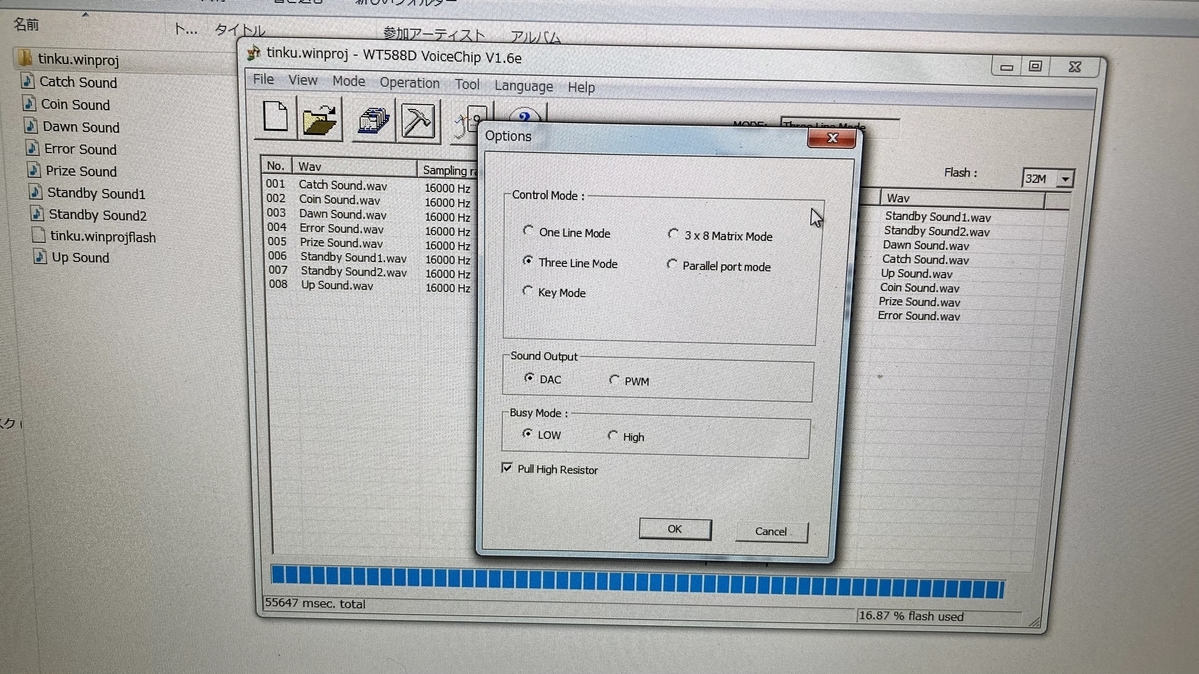Screen dimensions: 1199x674
Task: Open the Mode menu
Action: pyautogui.click(x=349, y=81)
